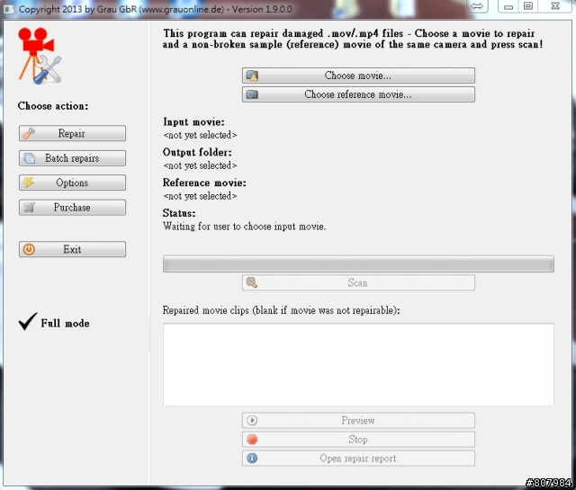Maximize the program window
The image size is (576, 490).
coord(528,6)
